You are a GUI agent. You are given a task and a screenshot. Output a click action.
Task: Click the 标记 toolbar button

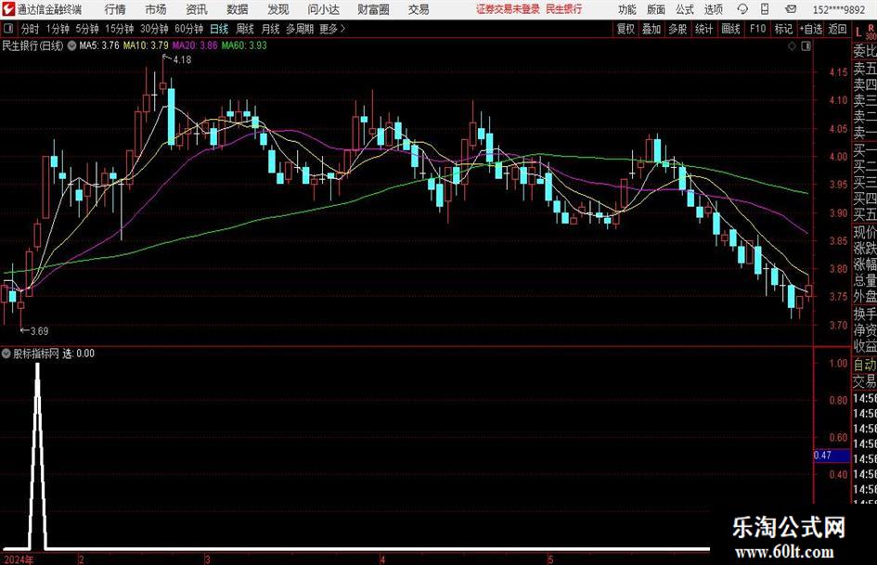coord(783,29)
